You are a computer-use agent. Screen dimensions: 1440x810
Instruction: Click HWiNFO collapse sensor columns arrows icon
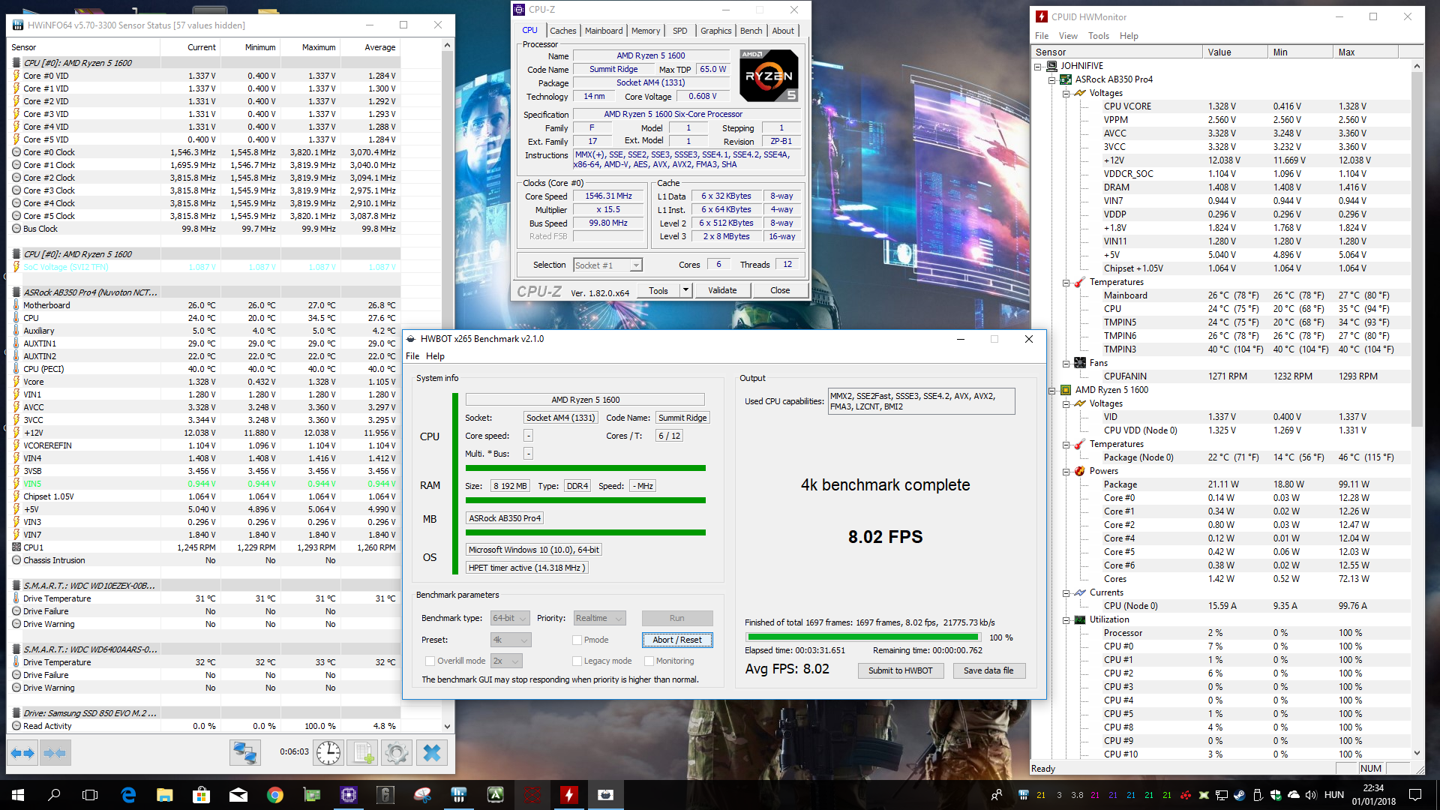(x=55, y=753)
